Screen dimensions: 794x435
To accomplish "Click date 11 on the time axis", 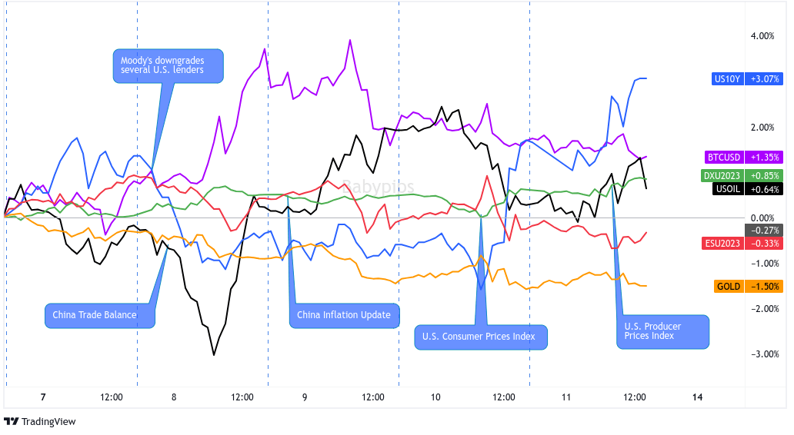I will (x=566, y=397).
